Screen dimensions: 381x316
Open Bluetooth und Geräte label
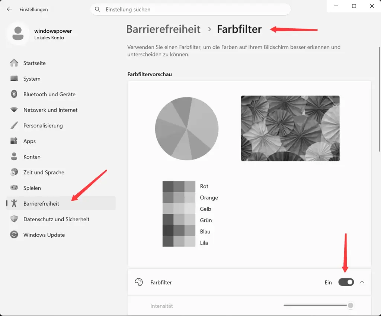pos(49,94)
